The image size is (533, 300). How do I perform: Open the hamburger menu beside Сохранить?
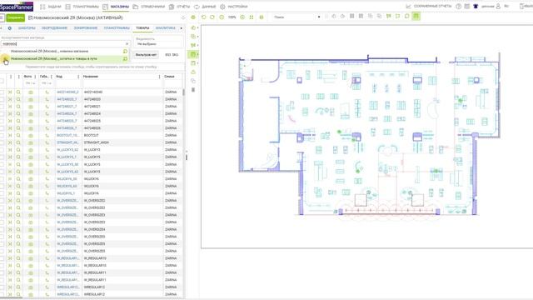[x=2, y=17]
